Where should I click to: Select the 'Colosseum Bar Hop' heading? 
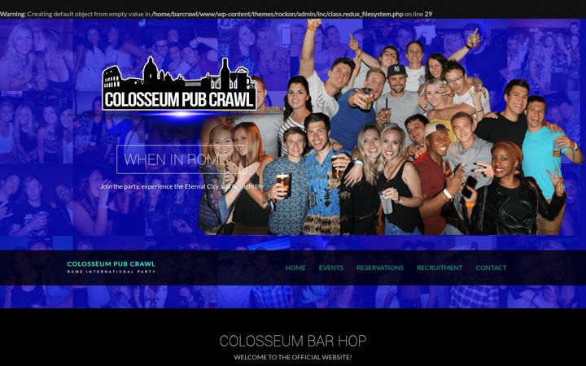(293, 341)
